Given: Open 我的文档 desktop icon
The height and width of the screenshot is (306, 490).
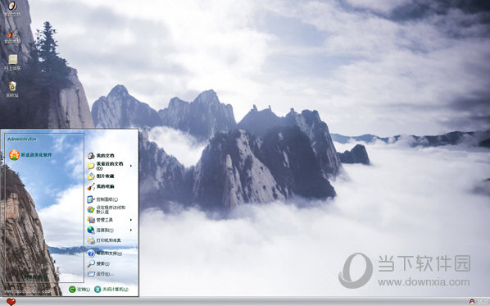Looking at the screenshot, I should click(x=12, y=8).
